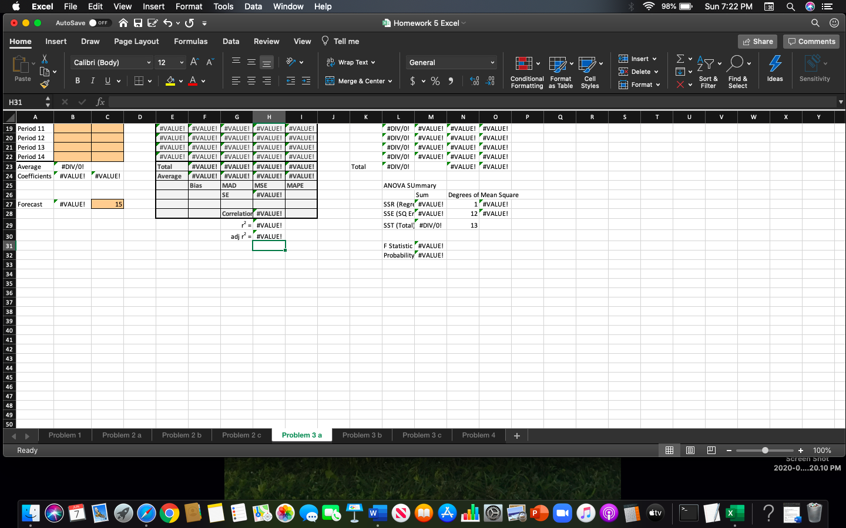This screenshot has height=528, width=846.
Task: Click the Home icon in title bar
Action: 123,23
